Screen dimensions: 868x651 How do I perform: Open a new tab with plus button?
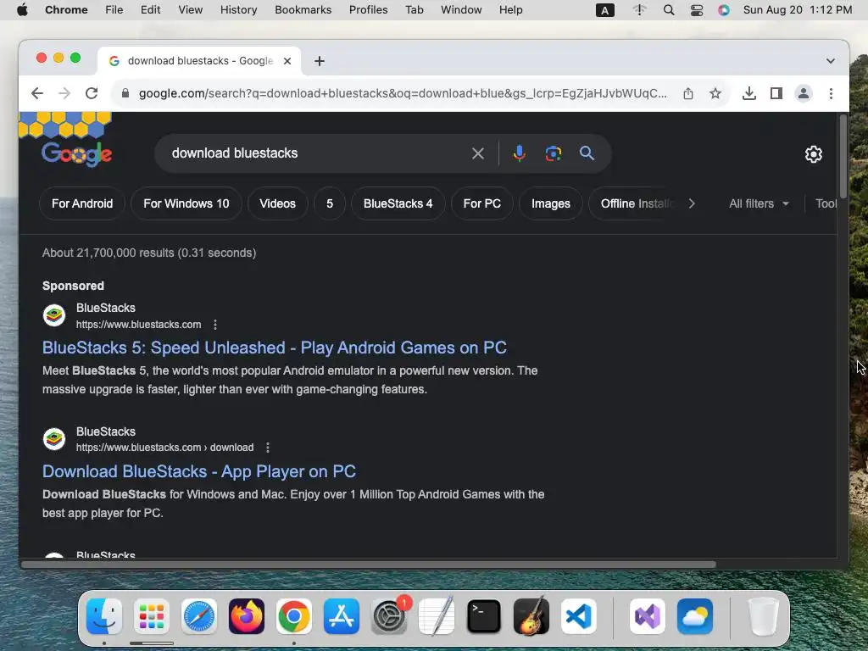pyautogui.click(x=320, y=61)
